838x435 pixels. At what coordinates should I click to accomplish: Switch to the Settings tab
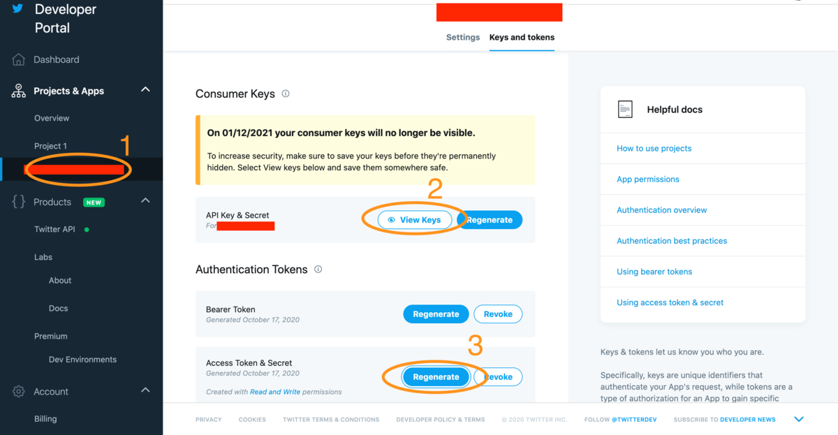(x=463, y=37)
